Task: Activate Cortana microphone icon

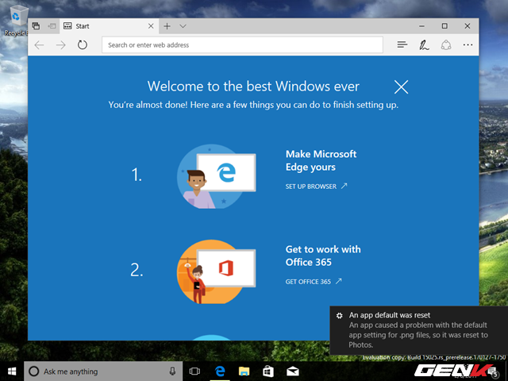Action: 173,371
